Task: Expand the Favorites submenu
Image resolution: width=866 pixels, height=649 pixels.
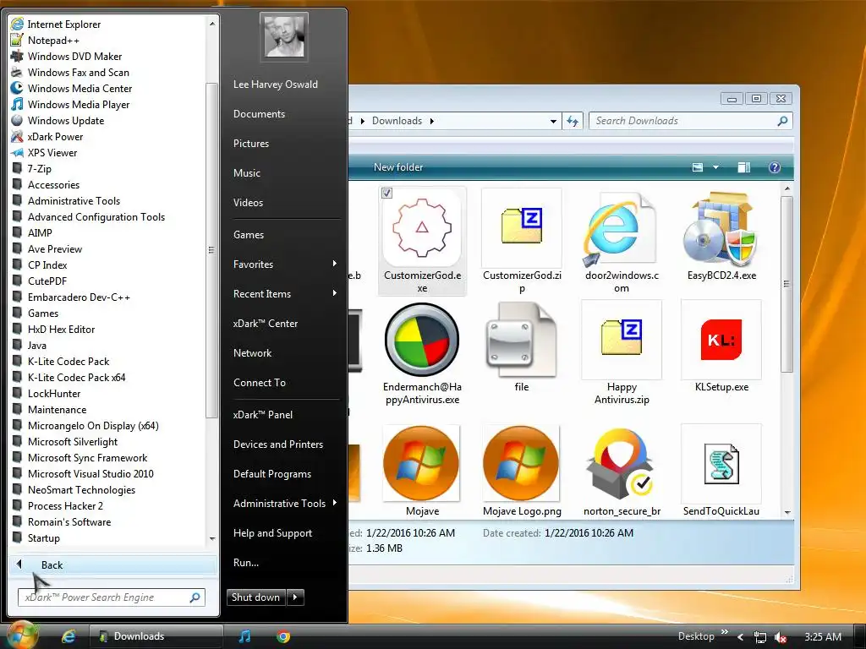Action: pos(284,265)
